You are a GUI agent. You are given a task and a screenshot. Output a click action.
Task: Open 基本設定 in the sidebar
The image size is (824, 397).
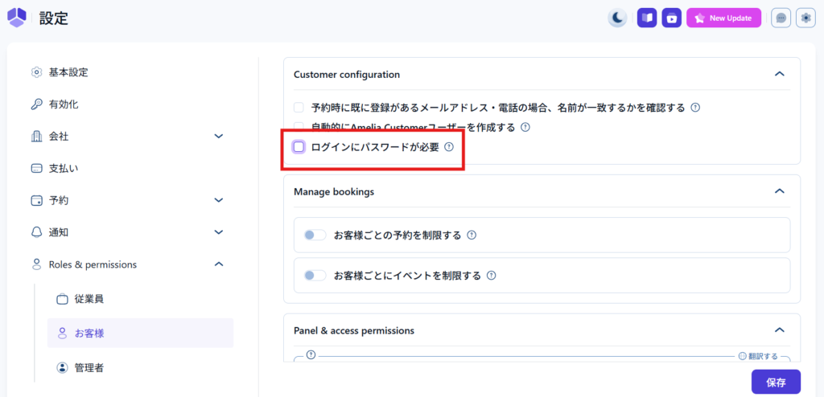[x=68, y=72]
